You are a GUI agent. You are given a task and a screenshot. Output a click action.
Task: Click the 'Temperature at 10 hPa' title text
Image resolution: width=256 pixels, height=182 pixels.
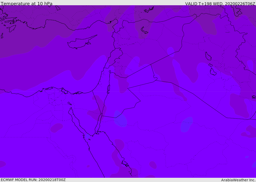click(x=26, y=3)
